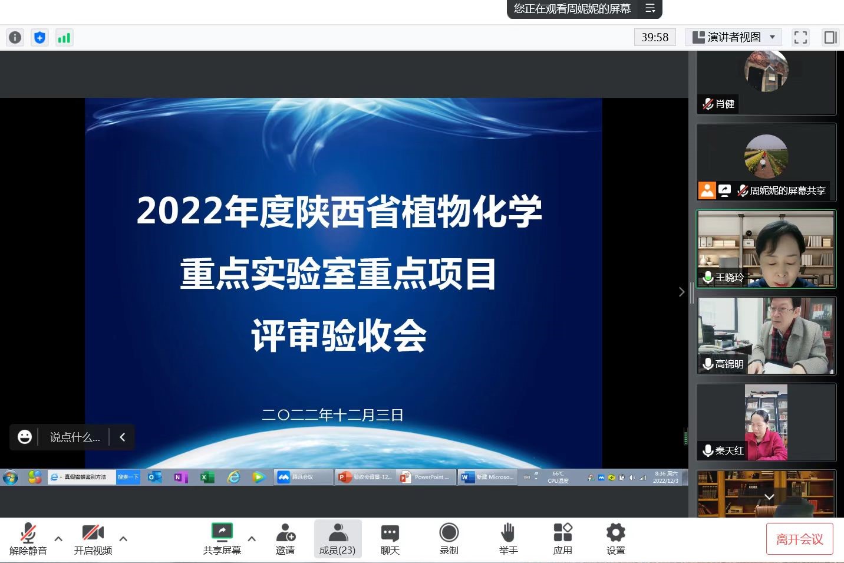Open meeting info icon
Image resolution: width=844 pixels, height=563 pixels.
pos(15,38)
